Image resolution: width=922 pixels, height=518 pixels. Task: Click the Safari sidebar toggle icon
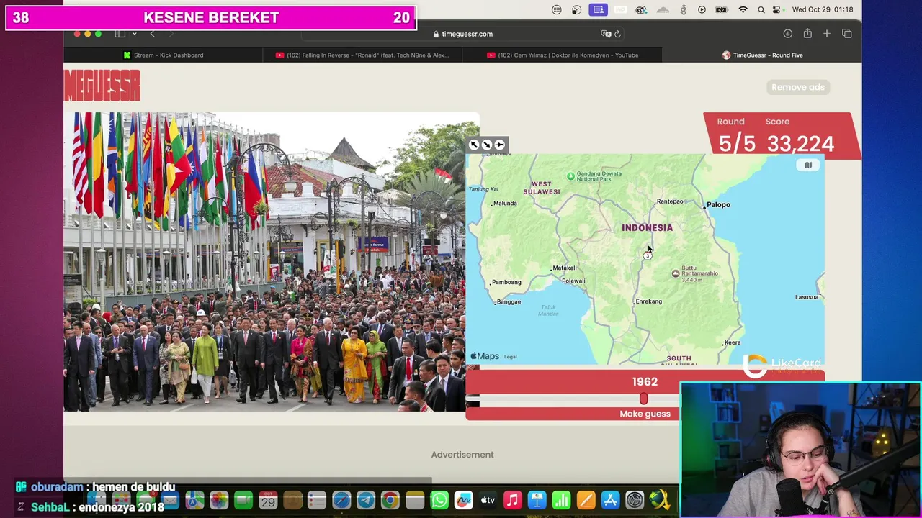click(x=120, y=34)
